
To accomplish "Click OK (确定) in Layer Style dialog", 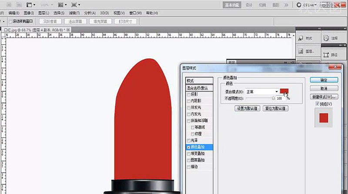I will coord(324,80).
